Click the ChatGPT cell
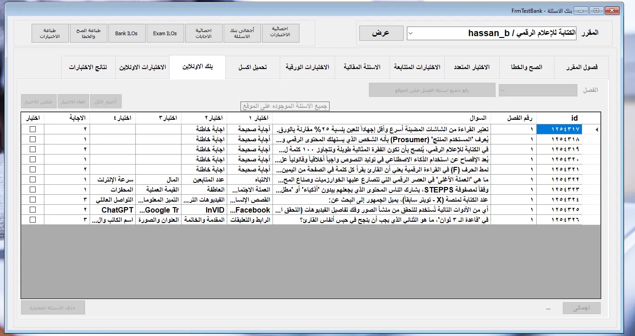The width and height of the screenshot is (635, 336). coord(113,209)
